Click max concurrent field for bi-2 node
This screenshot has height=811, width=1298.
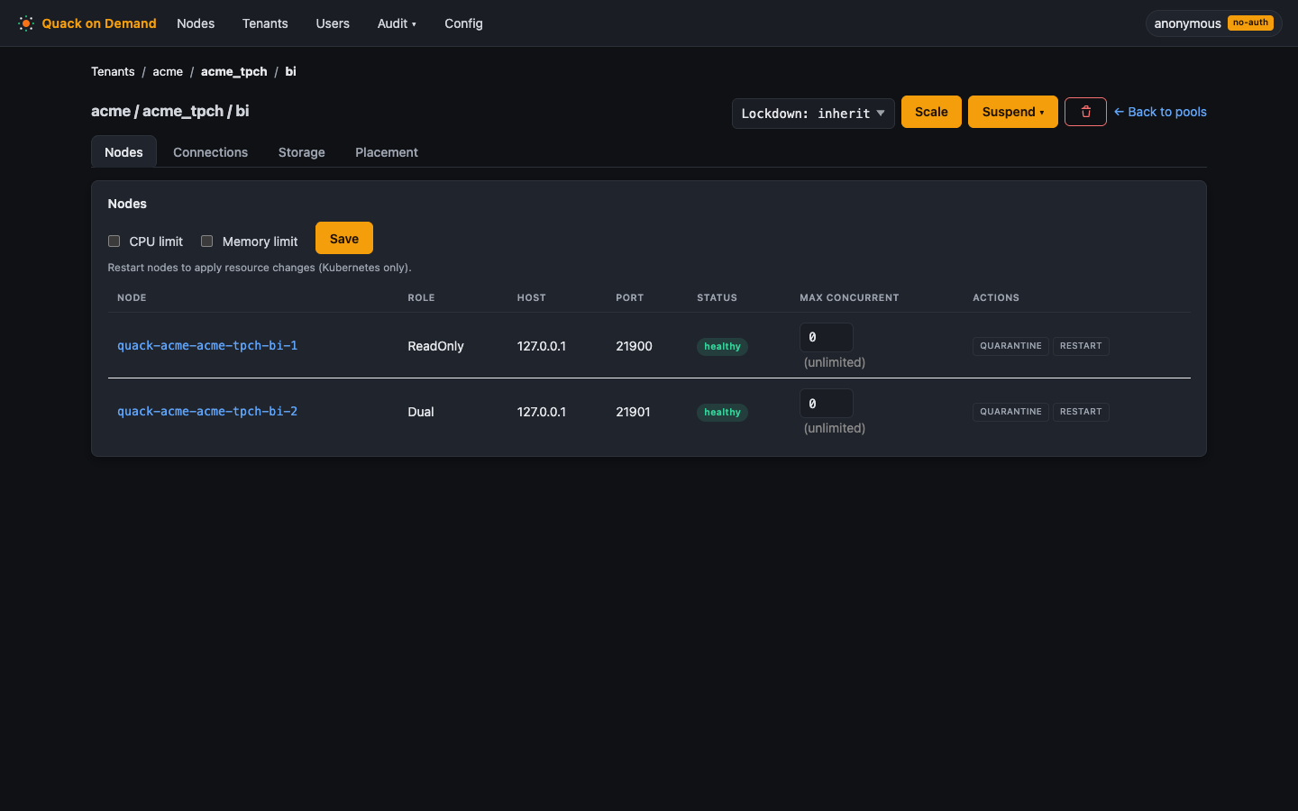[x=827, y=403]
